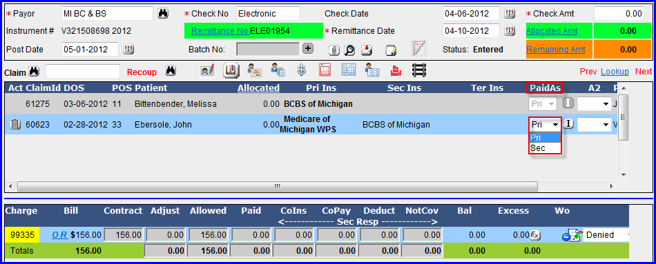Viewport: 656px width, 264px height.
Task: Sort by the Allocated column header
Action: pyautogui.click(x=258, y=88)
